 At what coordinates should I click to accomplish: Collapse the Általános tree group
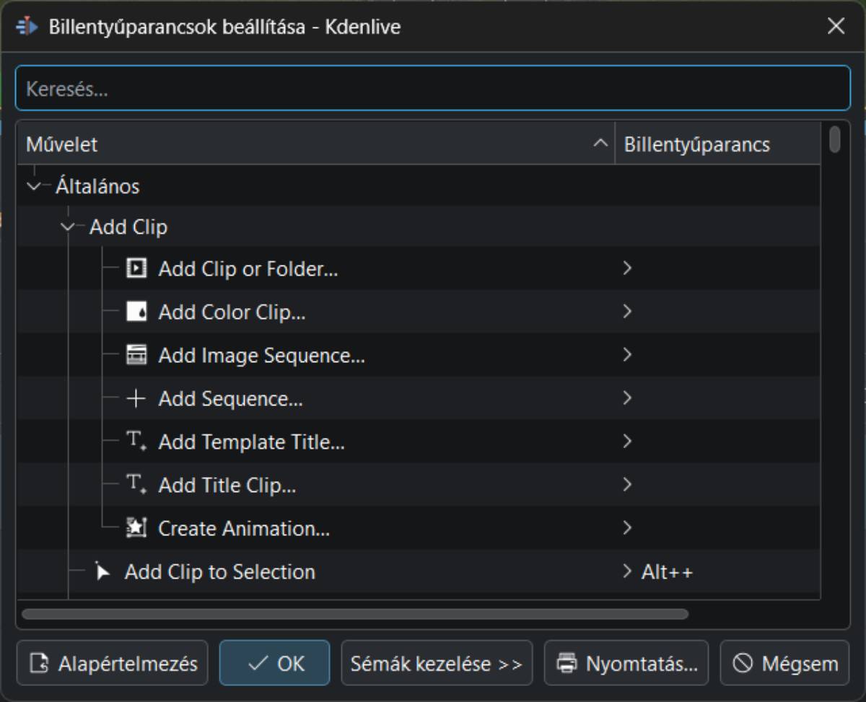(x=33, y=186)
